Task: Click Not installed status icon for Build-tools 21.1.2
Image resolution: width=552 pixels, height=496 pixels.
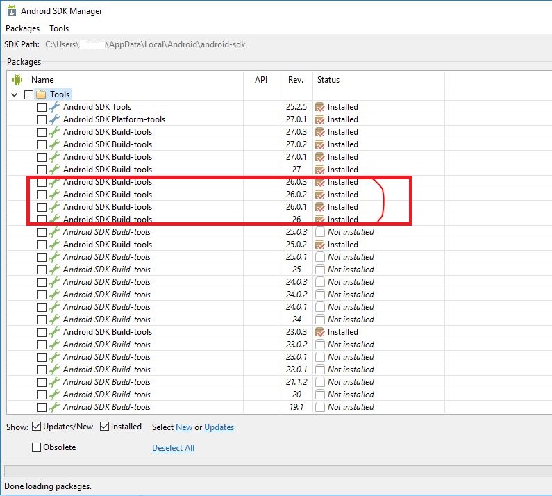Action: click(x=319, y=382)
